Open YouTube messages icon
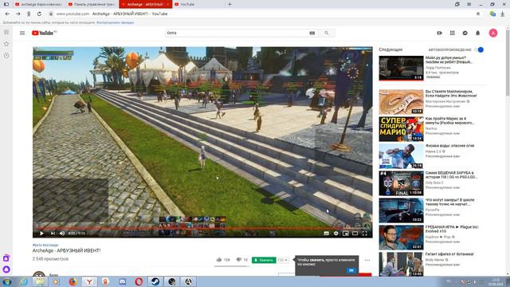 (465, 33)
